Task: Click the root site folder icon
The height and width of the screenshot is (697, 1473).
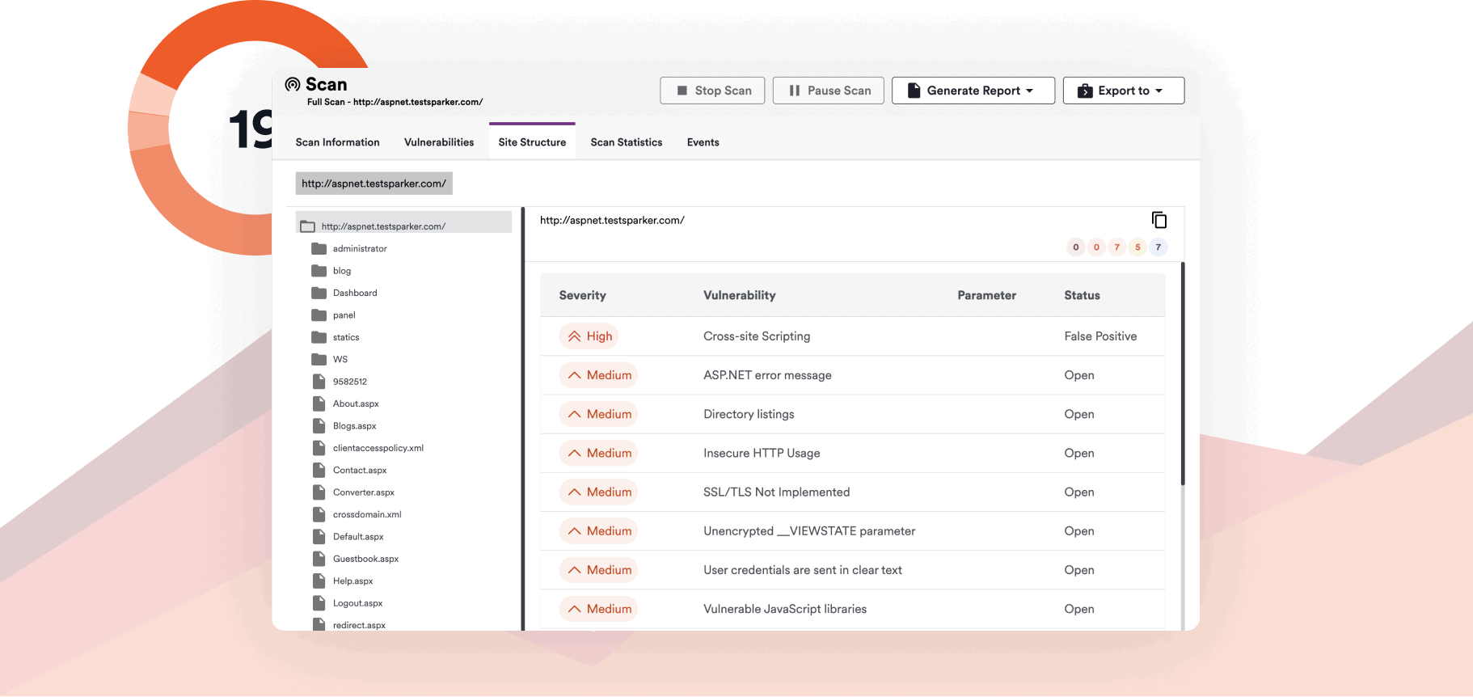Action: [x=308, y=226]
